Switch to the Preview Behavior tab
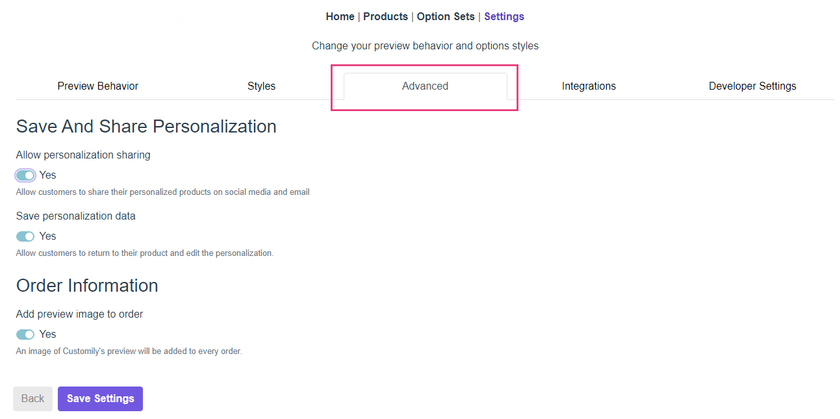840x419 pixels. coord(97,86)
